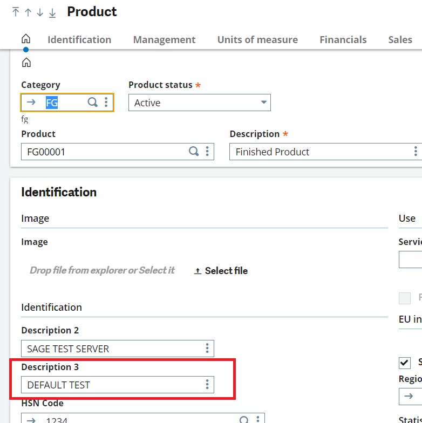Viewport: 422px width, 423px height.
Task: Open Description field three-dot menu
Action: click(x=416, y=152)
